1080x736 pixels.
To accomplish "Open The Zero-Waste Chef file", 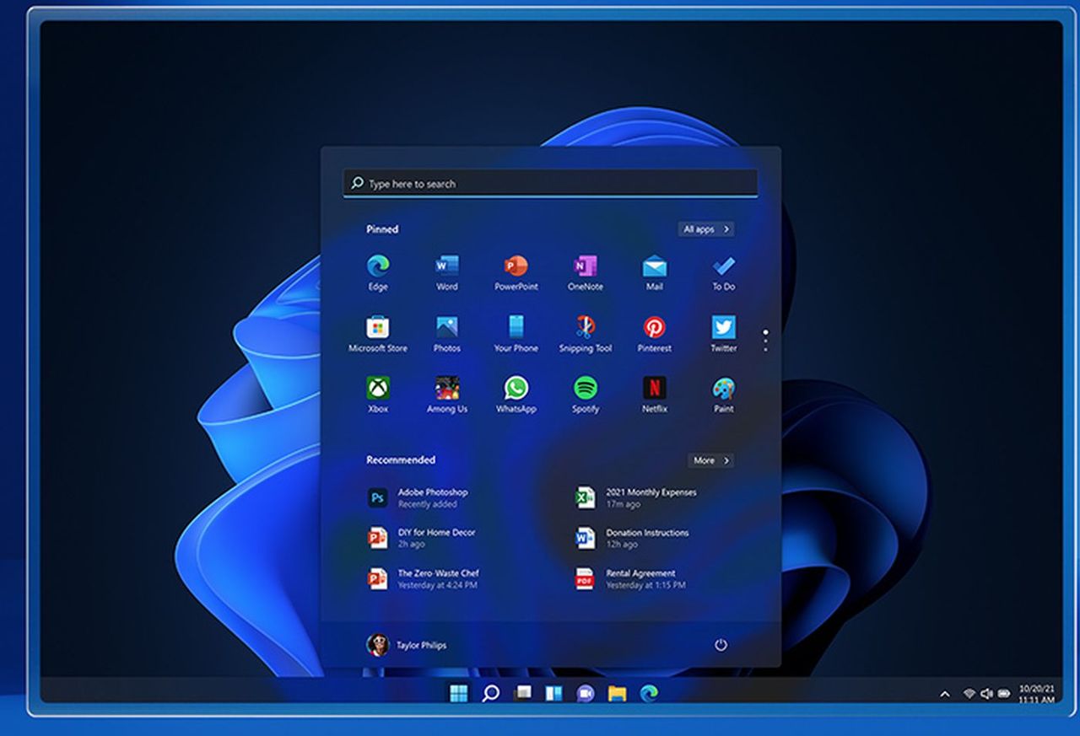I will pos(423,578).
